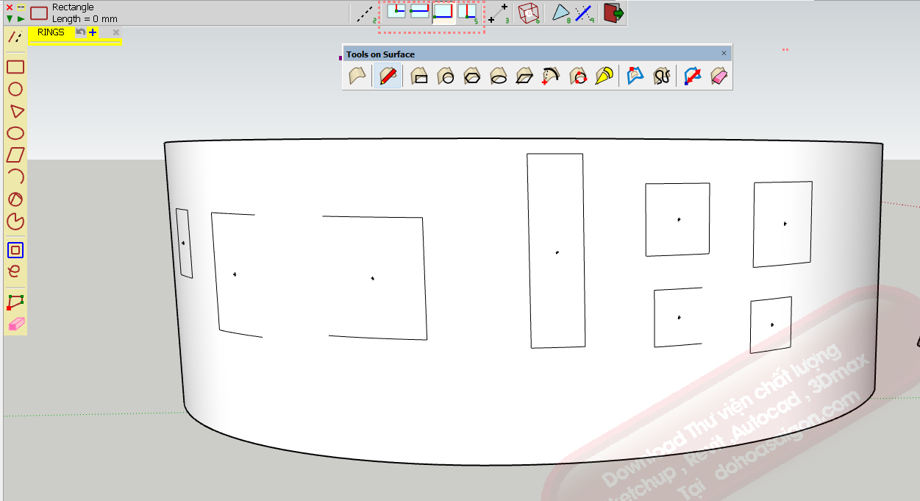920x501 pixels.
Task: Expand palette with green right arrow
Action: 21,18
